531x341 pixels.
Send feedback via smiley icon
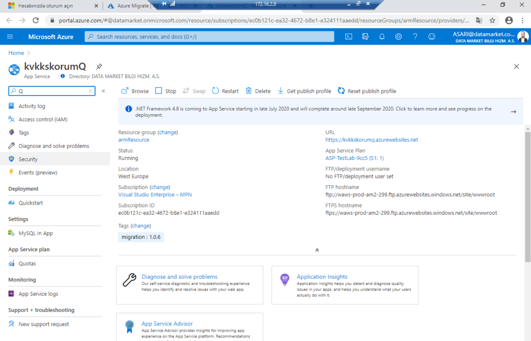pyautogui.click(x=431, y=37)
